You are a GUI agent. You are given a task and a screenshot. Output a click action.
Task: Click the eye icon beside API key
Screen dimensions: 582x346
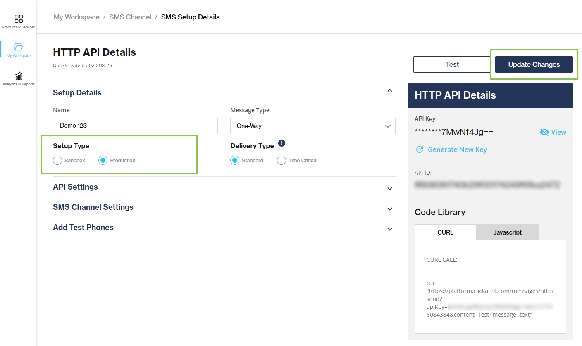click(x=544, y=132)
